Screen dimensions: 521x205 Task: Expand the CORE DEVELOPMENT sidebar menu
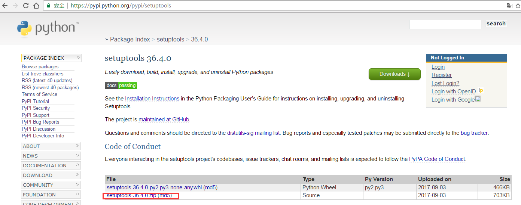coord(51,203)
